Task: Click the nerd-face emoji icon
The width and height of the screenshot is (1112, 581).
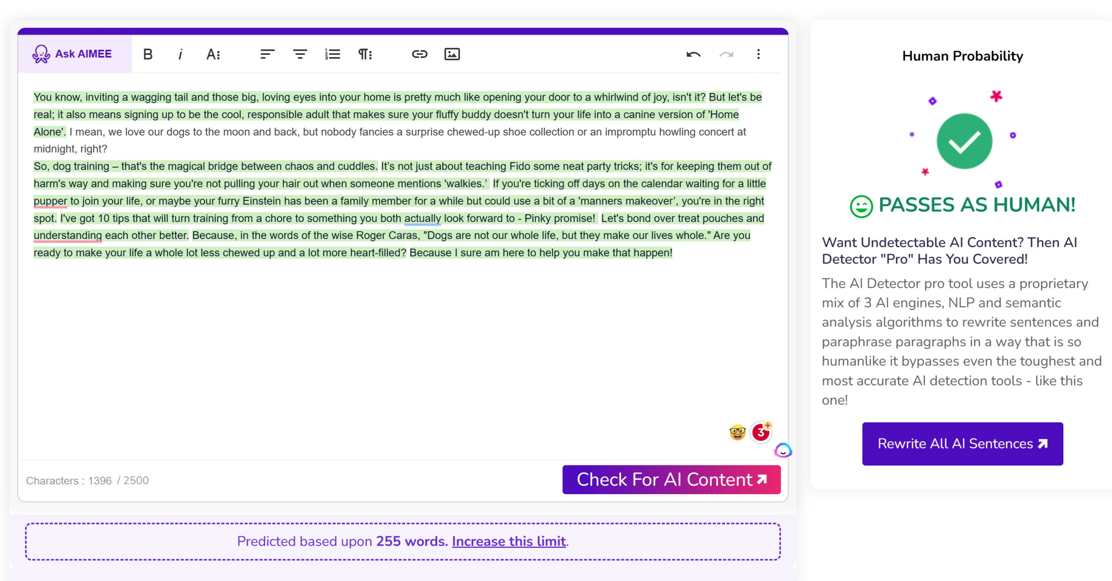Action: (x=737, y=432)
